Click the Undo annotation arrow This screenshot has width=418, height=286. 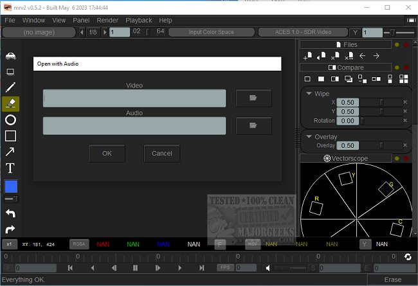[10, 213]
